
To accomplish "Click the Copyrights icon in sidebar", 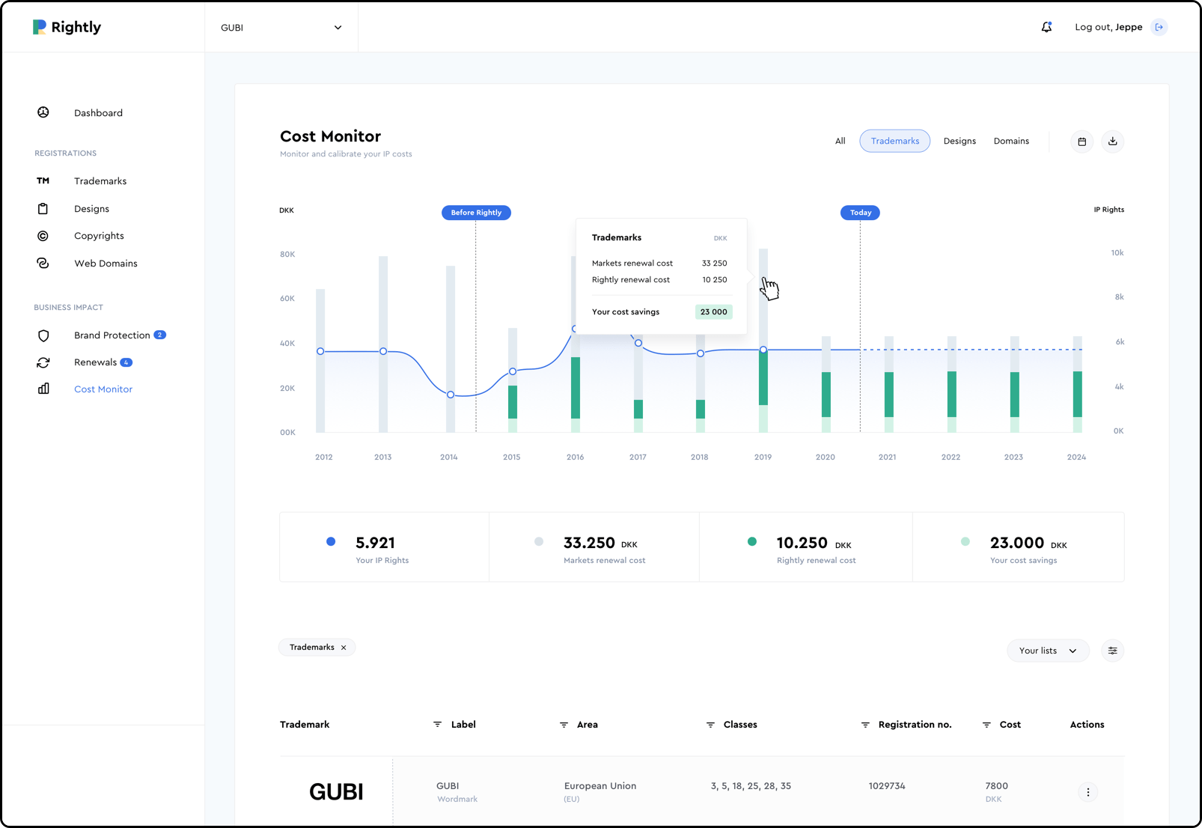I will (x=43, y=236).
